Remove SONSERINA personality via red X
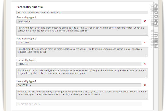 point(145,85)
